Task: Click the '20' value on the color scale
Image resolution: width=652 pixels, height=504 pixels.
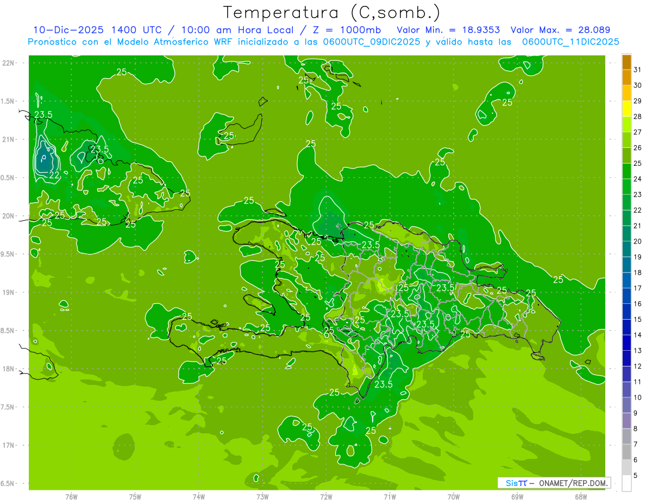Action: (x=637, y=241)
